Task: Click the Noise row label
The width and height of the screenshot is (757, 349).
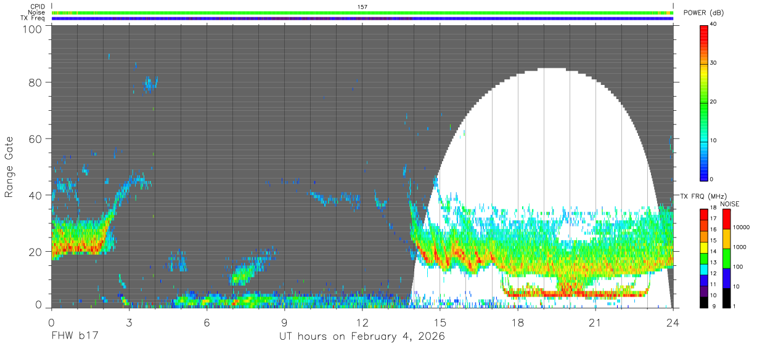Action: tap(36, 12)
